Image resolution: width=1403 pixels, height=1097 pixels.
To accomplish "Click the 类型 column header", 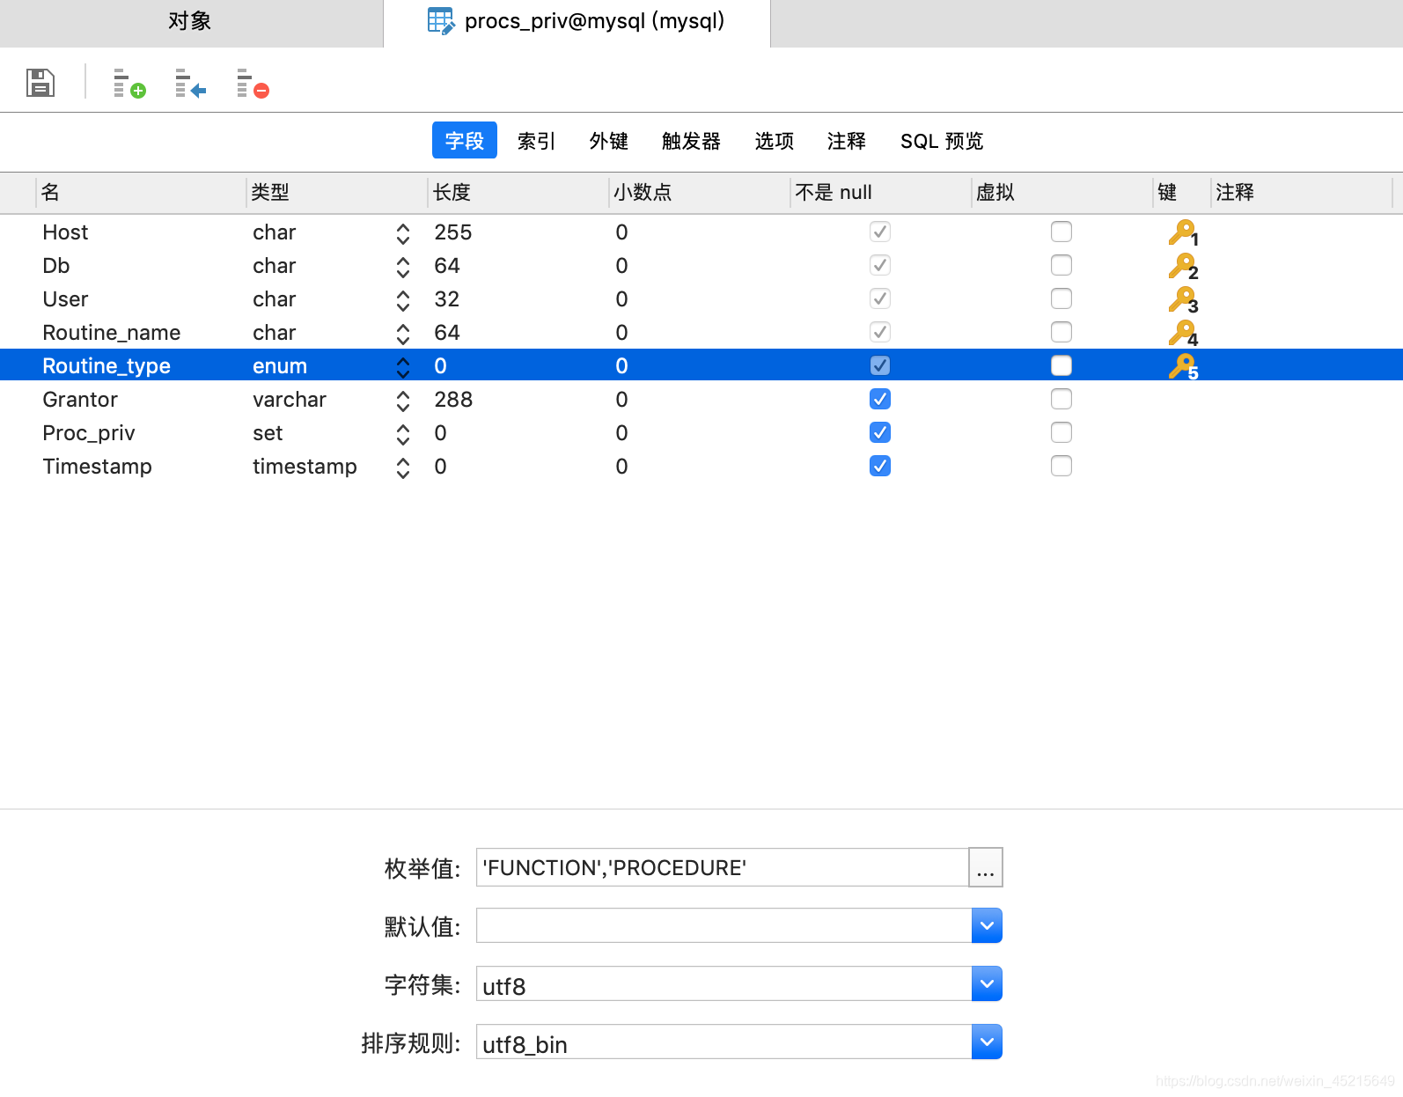I will [x=336, y=193].
